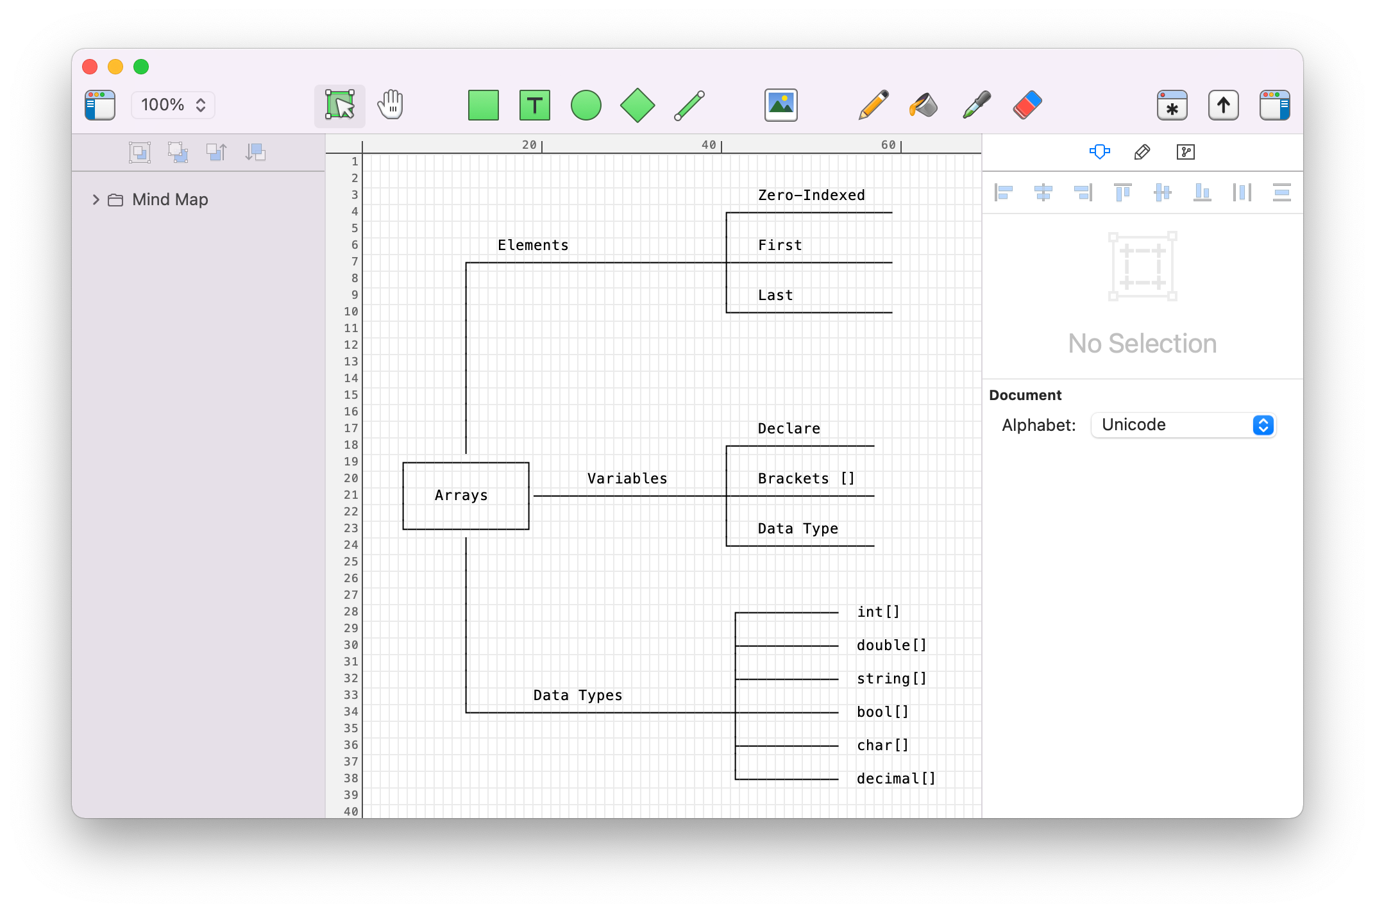
Task: Select the arrow/selection tool
Action: coord(341,105)
